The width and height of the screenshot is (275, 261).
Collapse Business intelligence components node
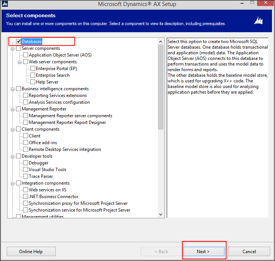[x=12, y=89]
